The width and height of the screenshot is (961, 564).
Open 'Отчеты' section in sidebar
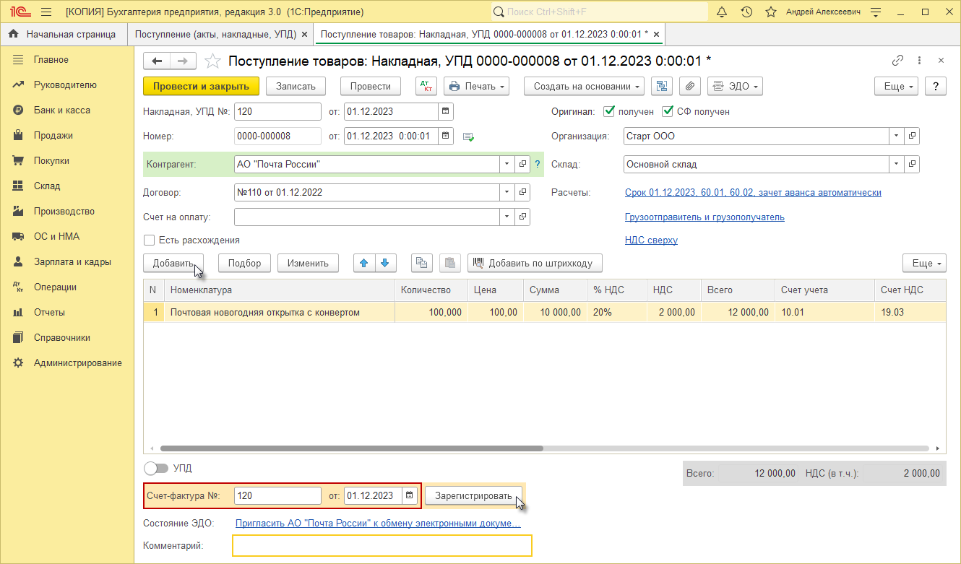[x=50, y=312]
